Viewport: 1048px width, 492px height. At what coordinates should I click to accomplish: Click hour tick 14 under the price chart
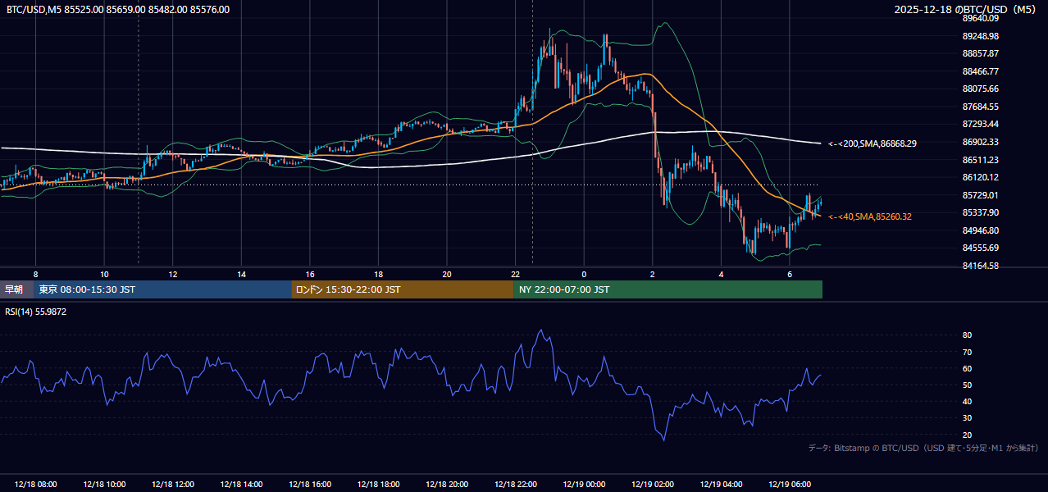241,274
